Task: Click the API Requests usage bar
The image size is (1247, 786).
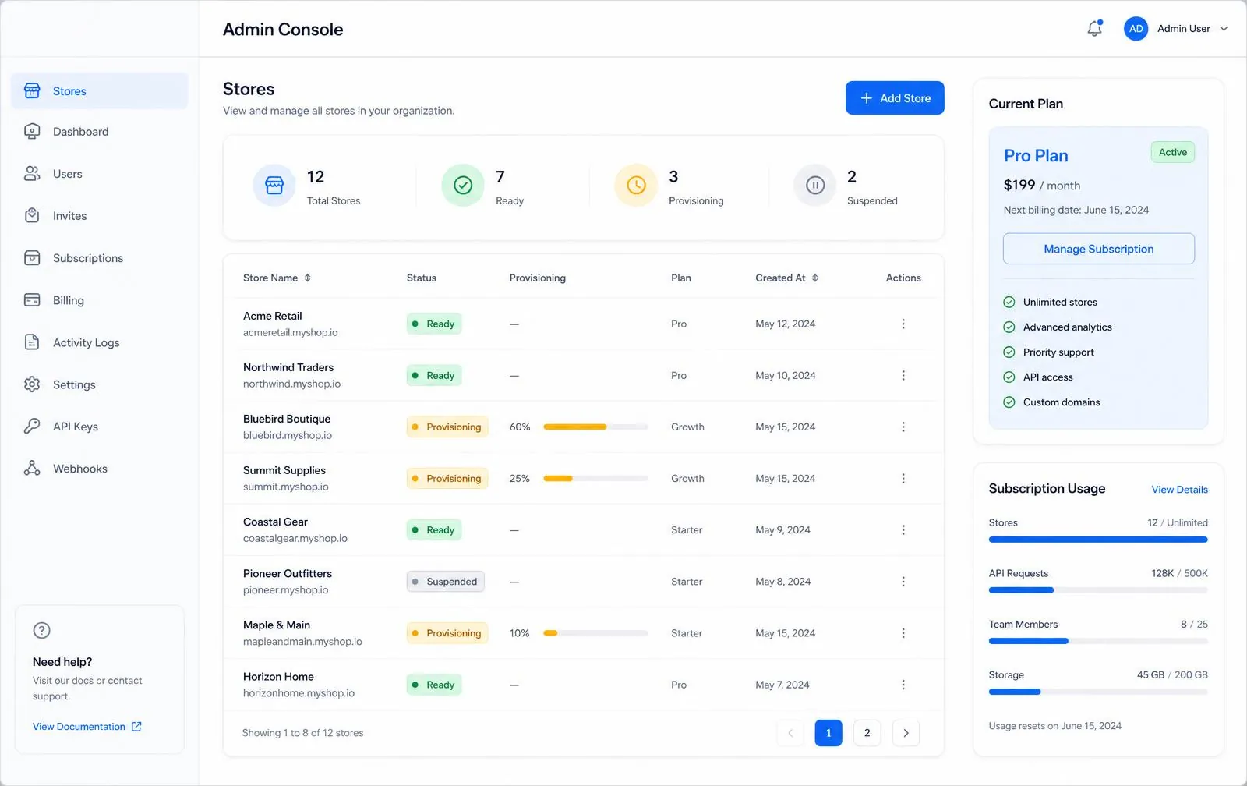Action: click(x=1098, y=590)
